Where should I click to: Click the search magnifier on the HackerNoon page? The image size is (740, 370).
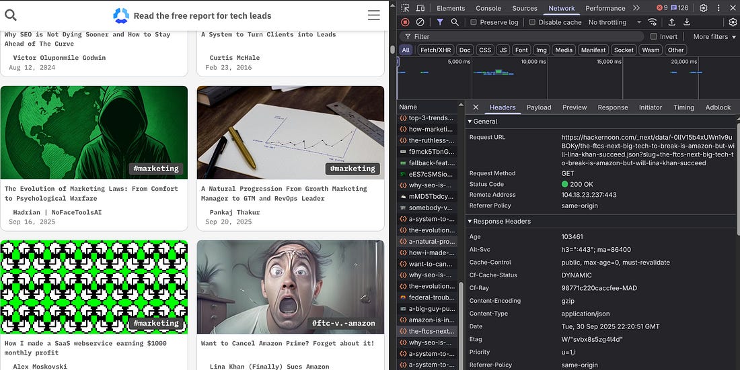coord(10,15)
